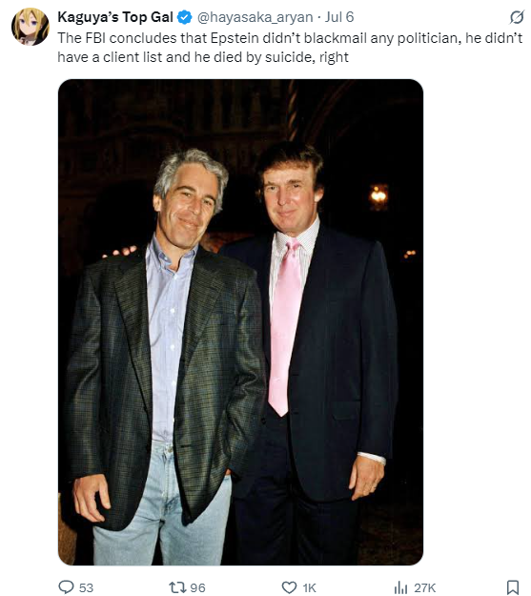531x596 pixels.
Task: Click the reply speech bubble icon
Action: [x=66, y=587]
